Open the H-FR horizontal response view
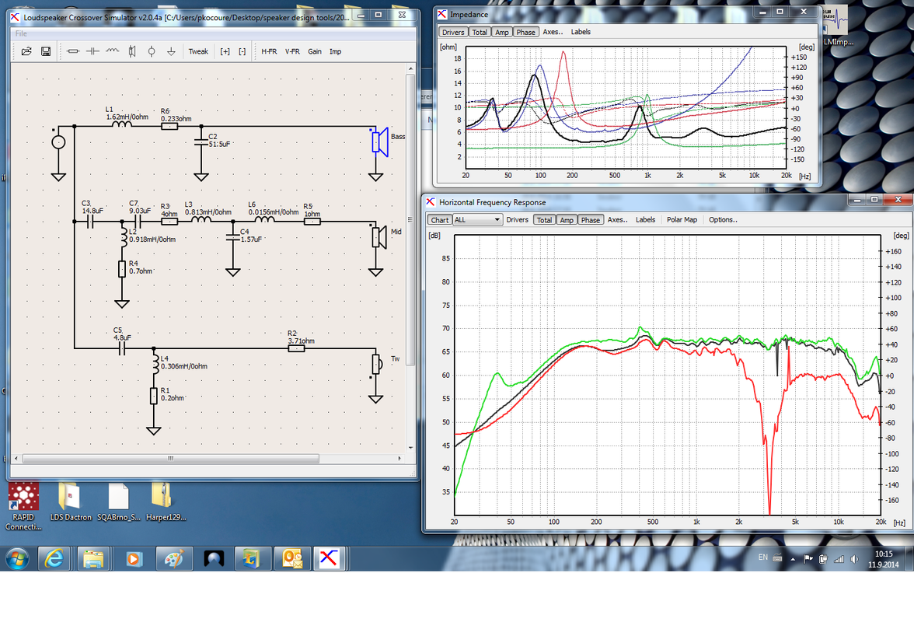The width and height of the screenshot is (914, 622). (x=269, y=51)
